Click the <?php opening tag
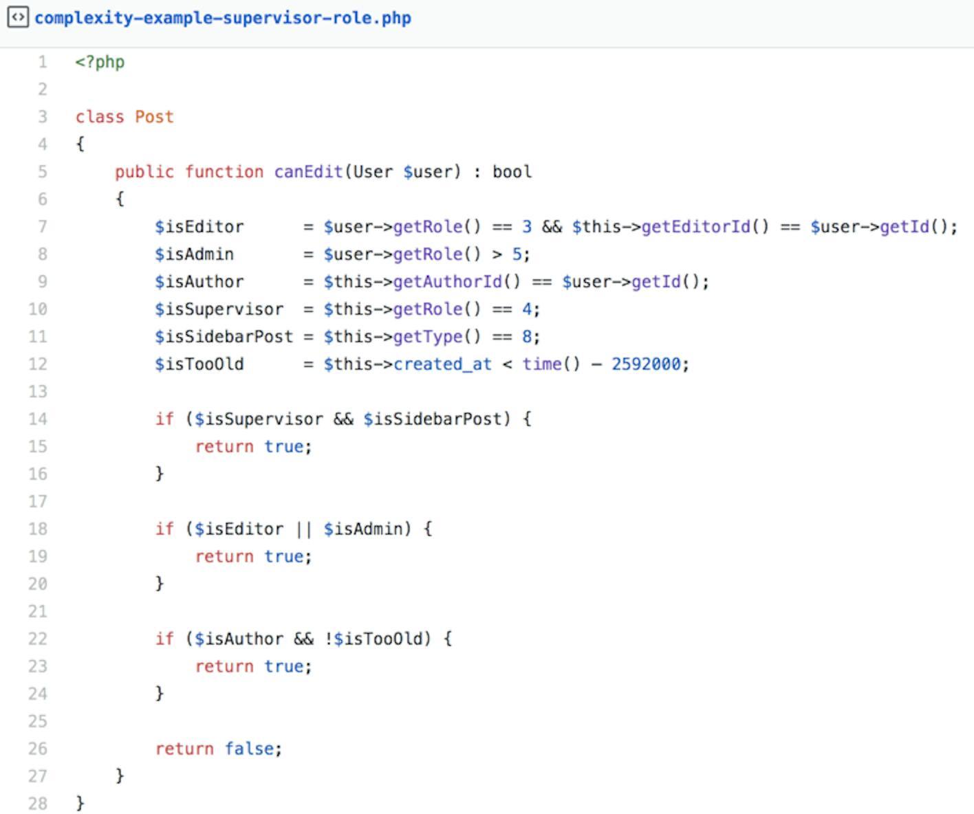974x814 pixels. click(100, 63)
